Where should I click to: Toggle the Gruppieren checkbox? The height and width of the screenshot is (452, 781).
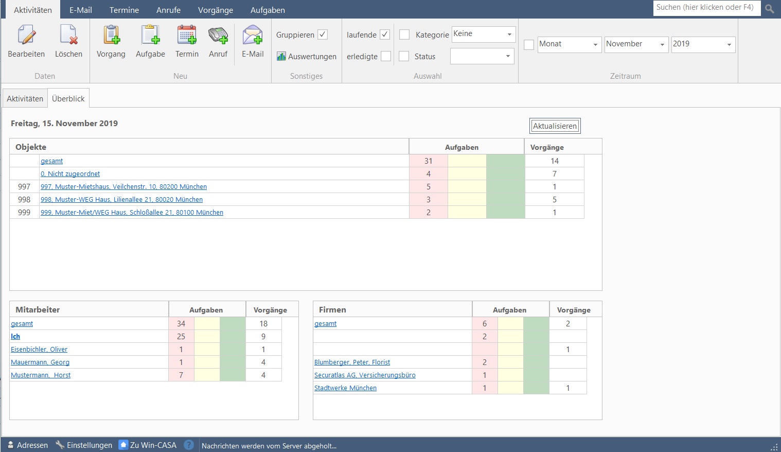(x=323, y=34)
